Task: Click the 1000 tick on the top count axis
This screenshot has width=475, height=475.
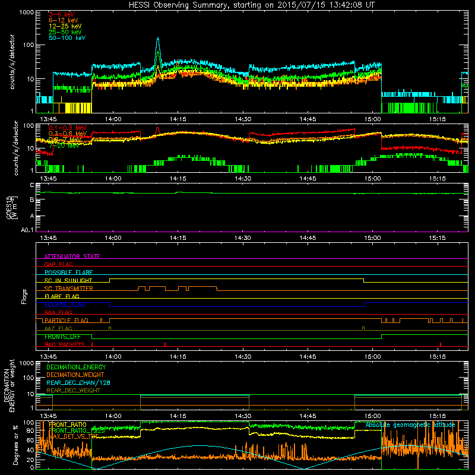Action: pos(26,12)
